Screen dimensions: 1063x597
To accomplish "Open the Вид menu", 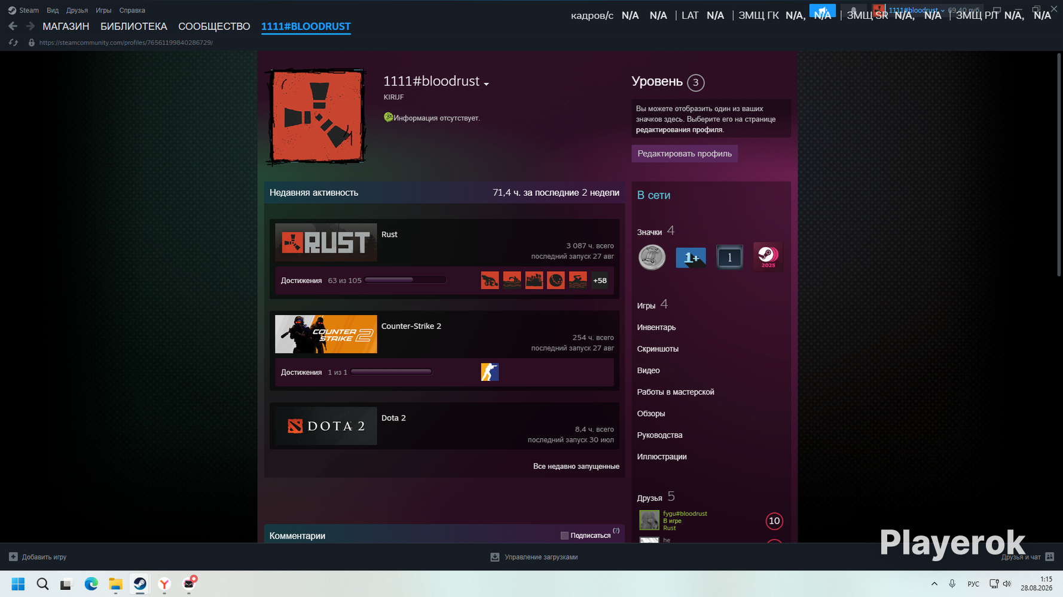I will point(53,10).
